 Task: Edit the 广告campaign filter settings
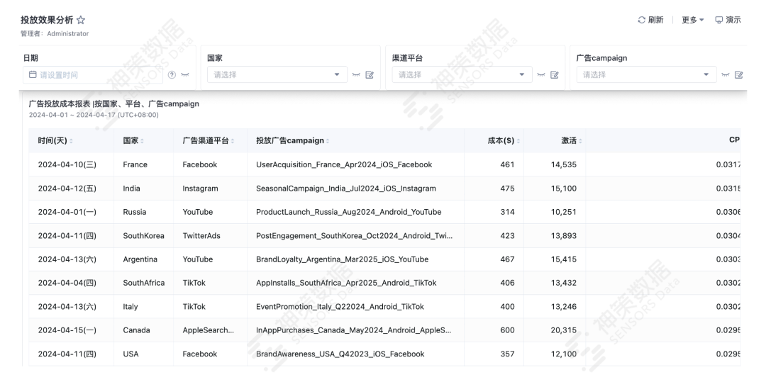click(x=739, y=74)
